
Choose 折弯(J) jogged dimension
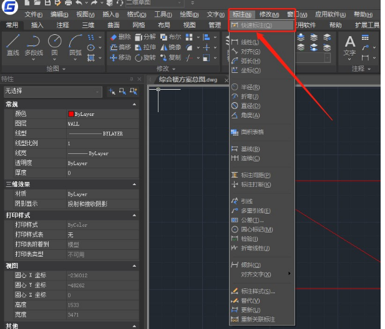point(261,97)
